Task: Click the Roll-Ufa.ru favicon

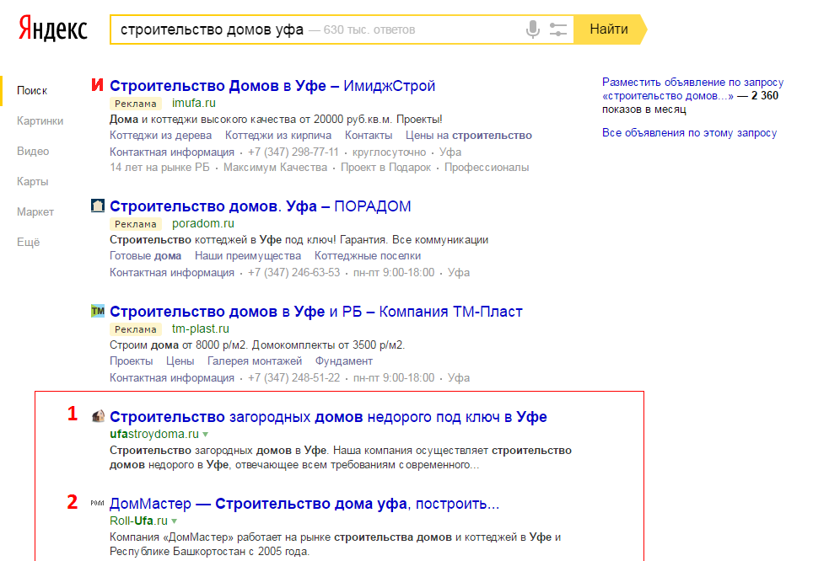Action: tap(98, 503)
